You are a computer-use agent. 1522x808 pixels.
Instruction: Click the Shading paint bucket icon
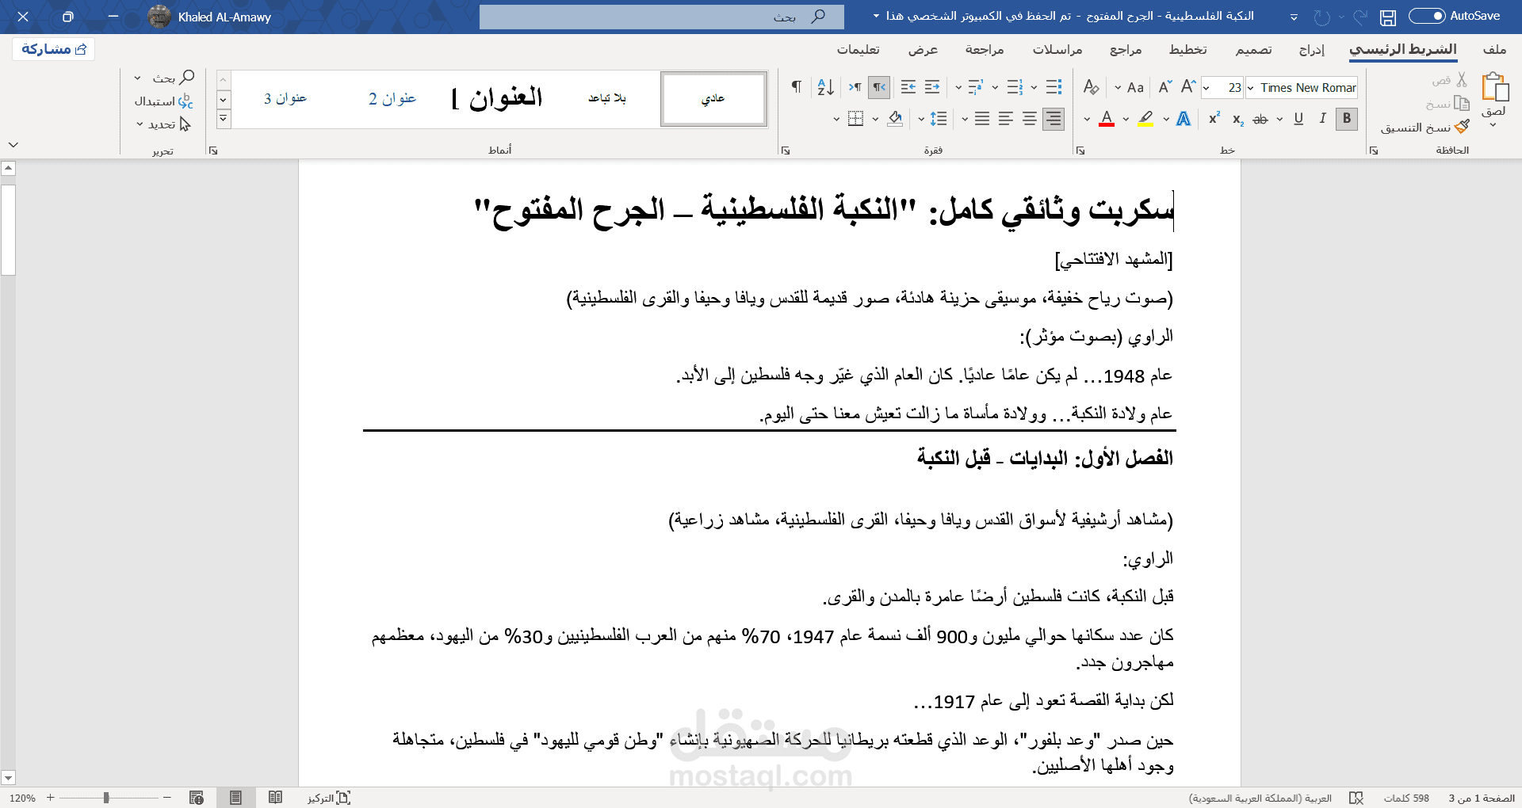click(x=895, y=119)
